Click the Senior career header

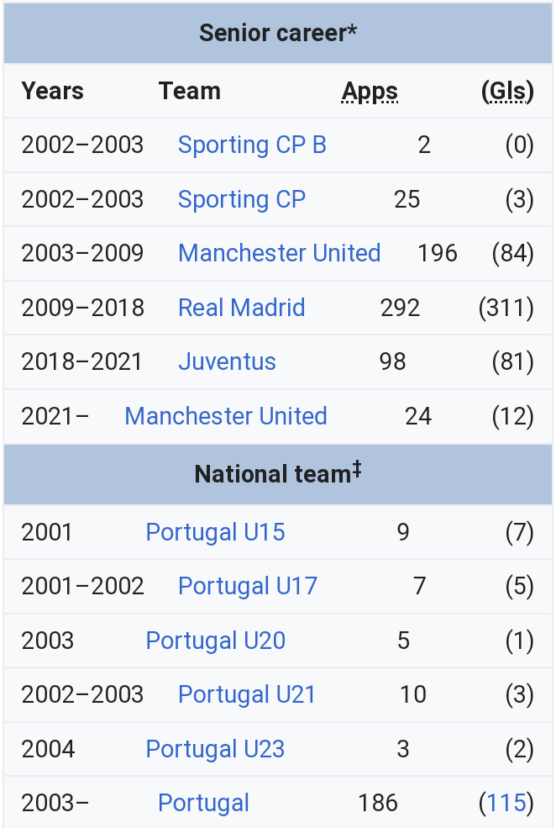278,34
